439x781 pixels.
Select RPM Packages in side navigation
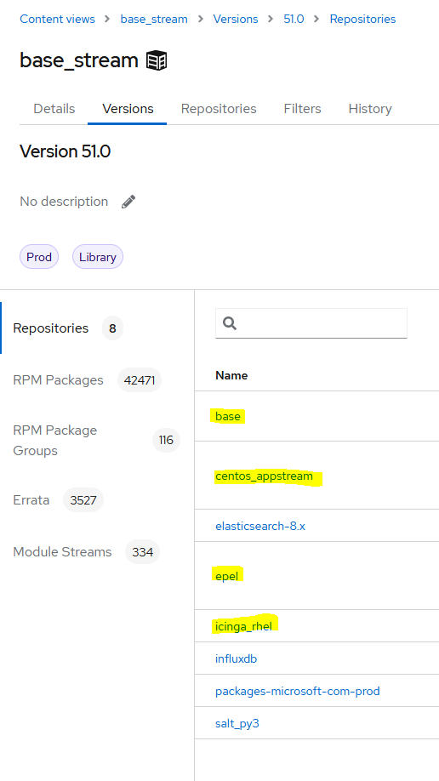[59, 380]
